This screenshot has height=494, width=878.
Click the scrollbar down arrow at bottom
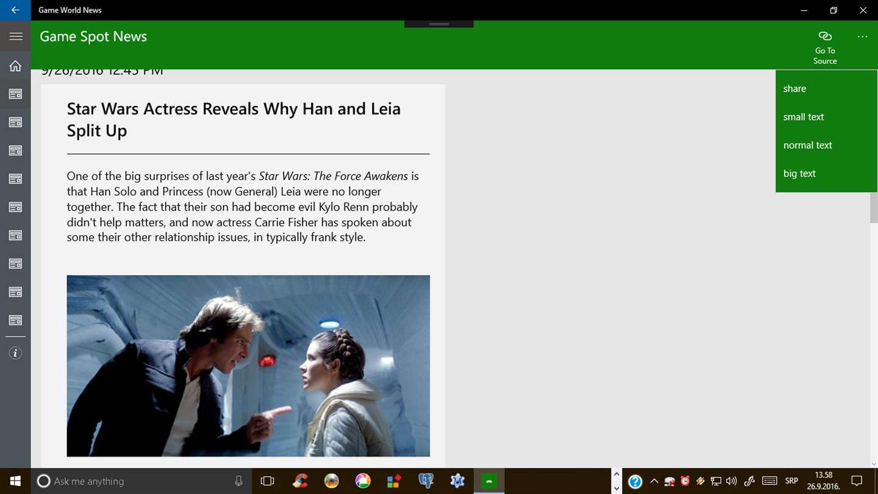tap(874, 464)
